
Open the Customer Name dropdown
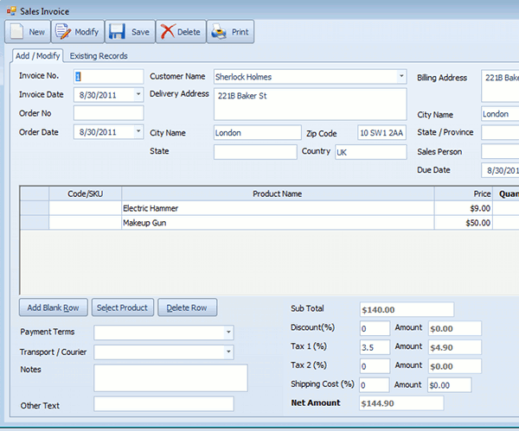[x=401, y=76]
